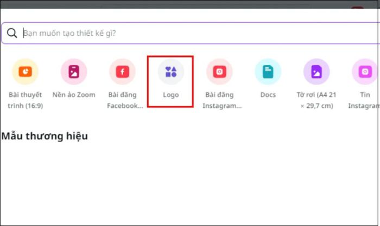
Task: Select the Instagram post icon
Action: pos(219,72)
